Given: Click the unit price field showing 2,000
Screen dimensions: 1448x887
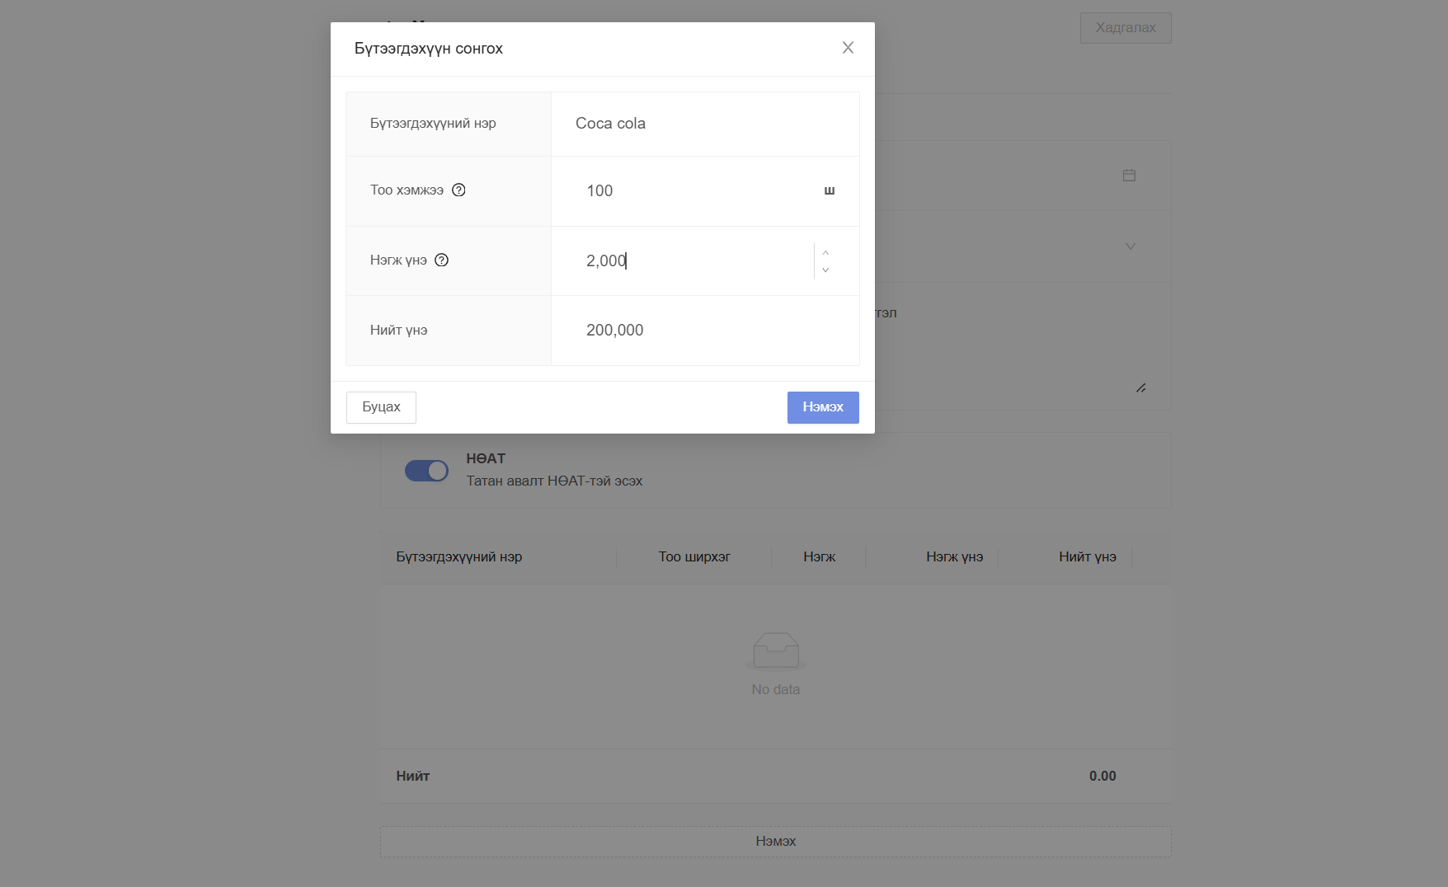Looking at the screenshot, I should point(693,261).
